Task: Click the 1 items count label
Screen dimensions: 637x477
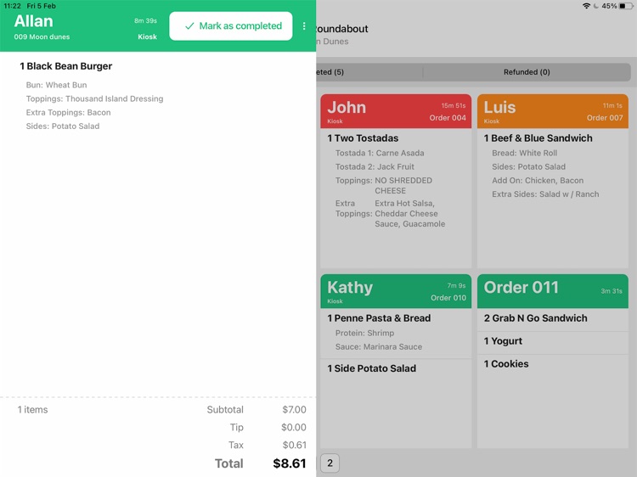Action: click(x=32, y=410)
